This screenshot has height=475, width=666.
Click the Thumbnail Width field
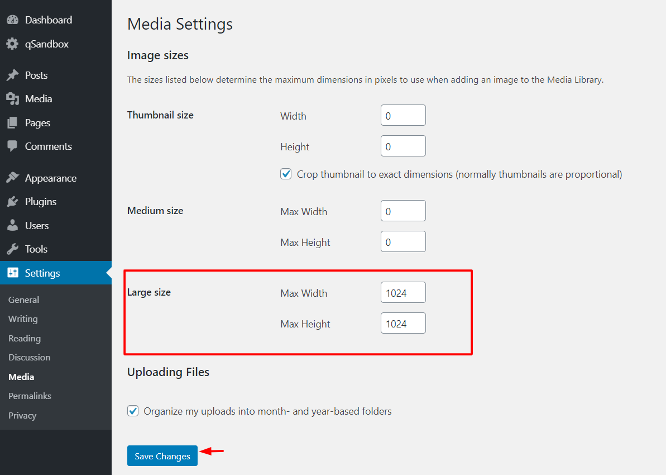click(x=403, y=115)
